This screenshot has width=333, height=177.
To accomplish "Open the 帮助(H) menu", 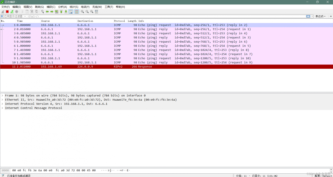I will [x=120, y=7].
